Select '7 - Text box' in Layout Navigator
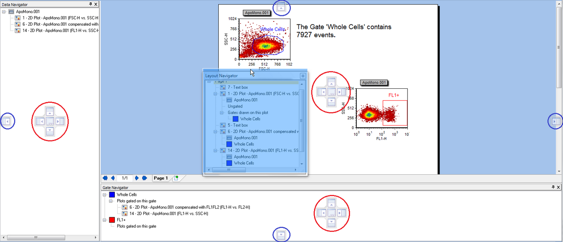Image resolution: width=563 pixels, height=242 pixels. [238, 88]
